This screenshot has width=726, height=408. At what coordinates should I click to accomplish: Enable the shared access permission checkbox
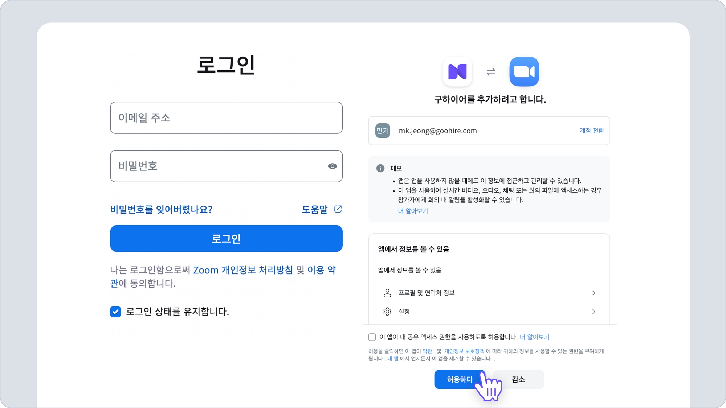coord(372,337)
